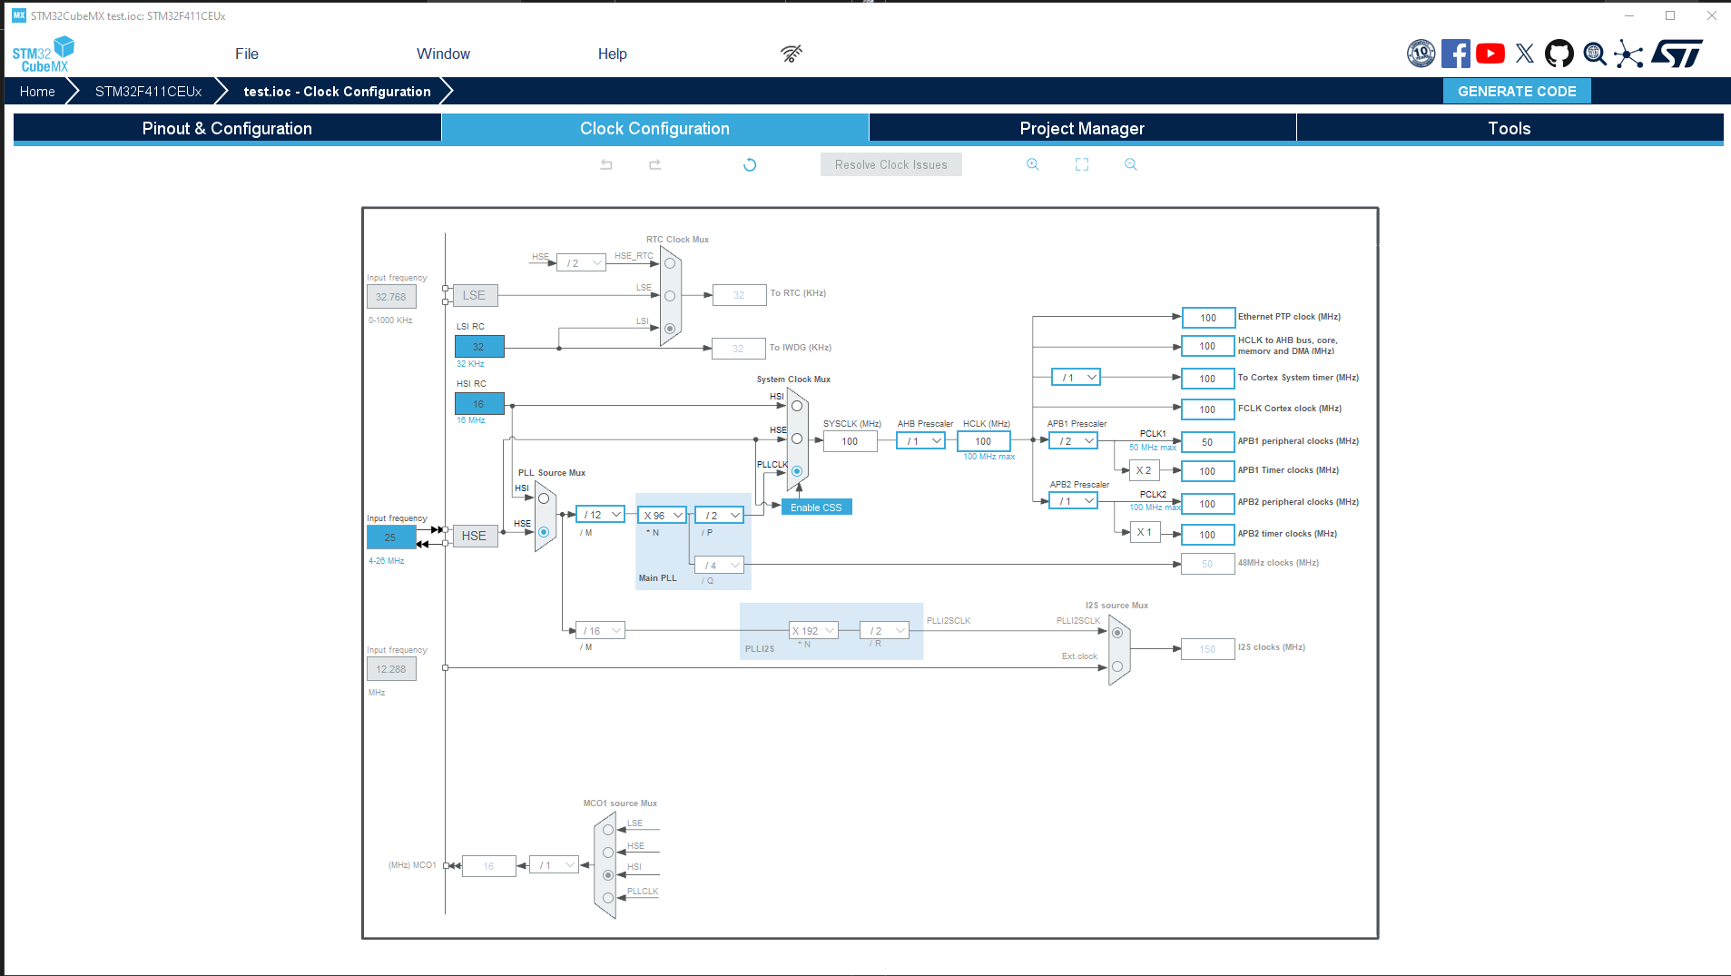Select PLLI2SCLK in I2S source Mux

[x=1117, y=633]
